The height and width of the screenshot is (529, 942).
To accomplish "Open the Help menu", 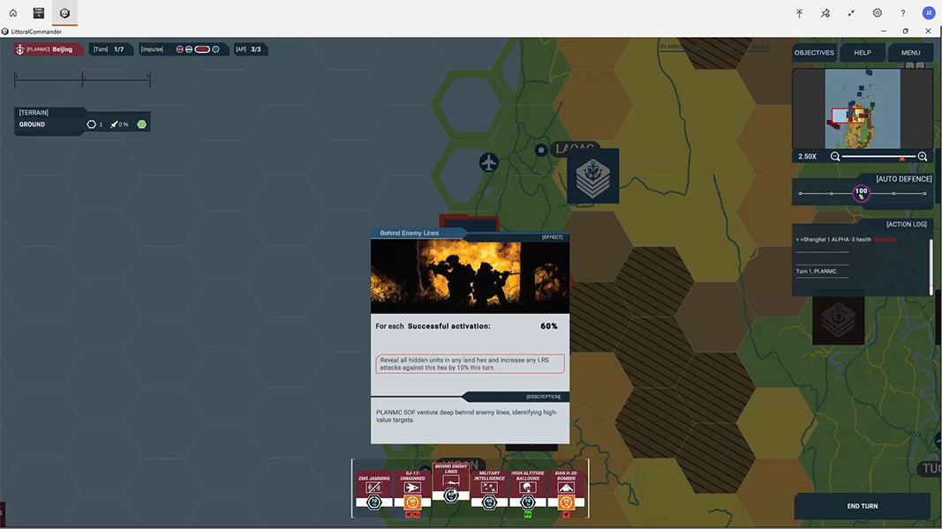I will click(863, 53).
